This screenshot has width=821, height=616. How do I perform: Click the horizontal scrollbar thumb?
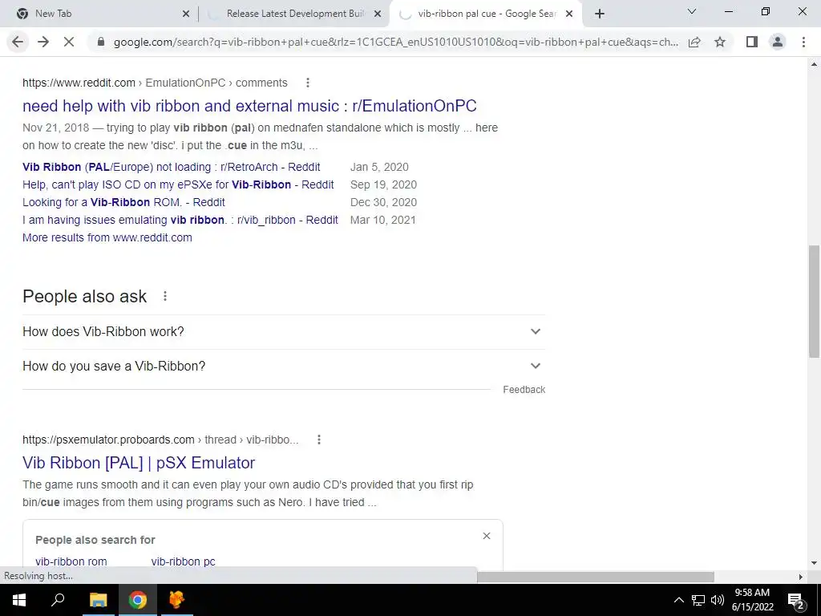pyautogui.click(x=596, y=577)
